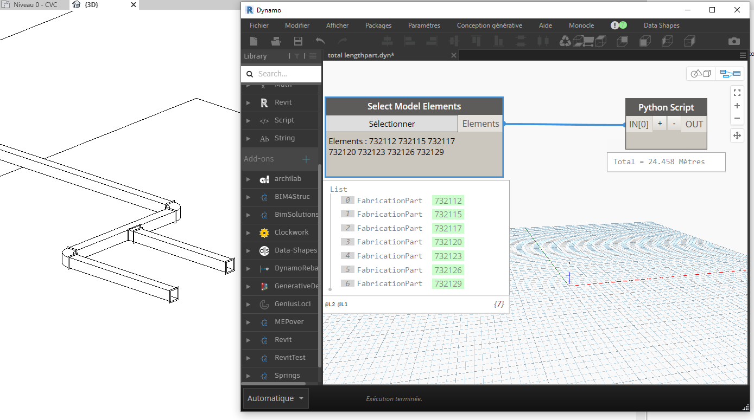Undo the last action in Dynamo

click(x=320, y=41)
